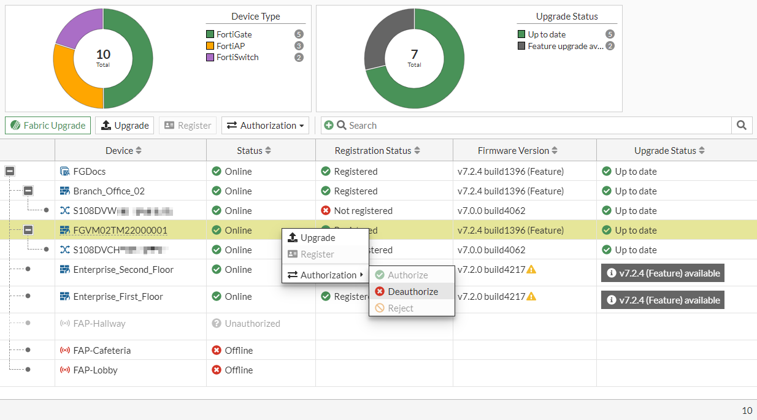Click the FAP-Lobby Offline status icon
This screenshot has width=757, height=420.
217,370
